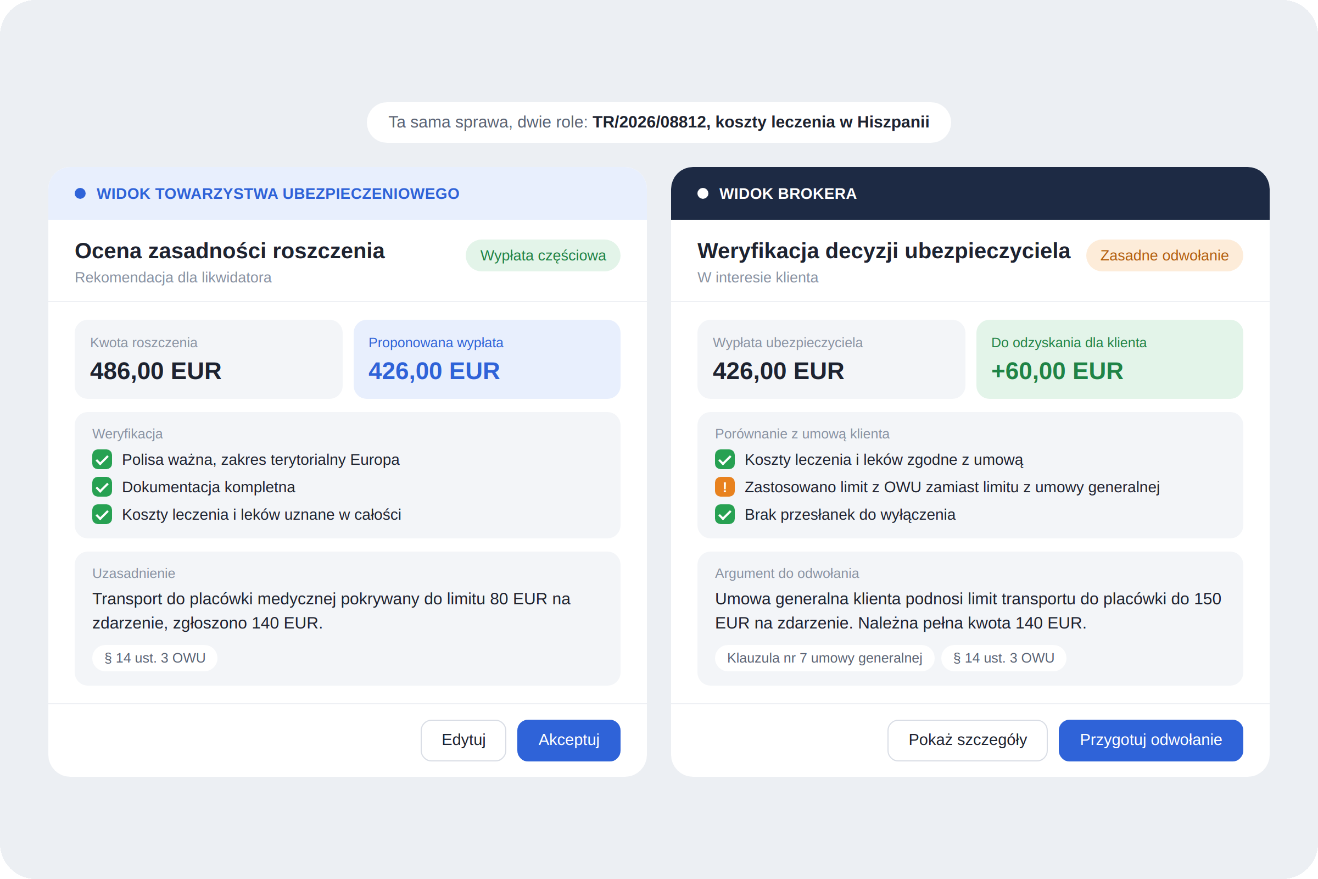This screenshot has width=1318, height=879.
Task: Click check icon beside Koszty leczenia uznane w całości
Action: [102, 515]
